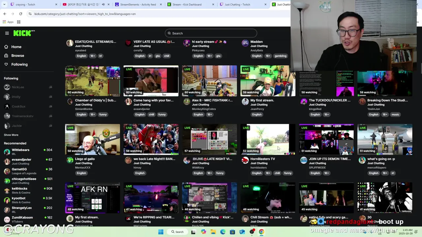
Task: Open what's going on :p thumbnail
Action: point(385,140)
